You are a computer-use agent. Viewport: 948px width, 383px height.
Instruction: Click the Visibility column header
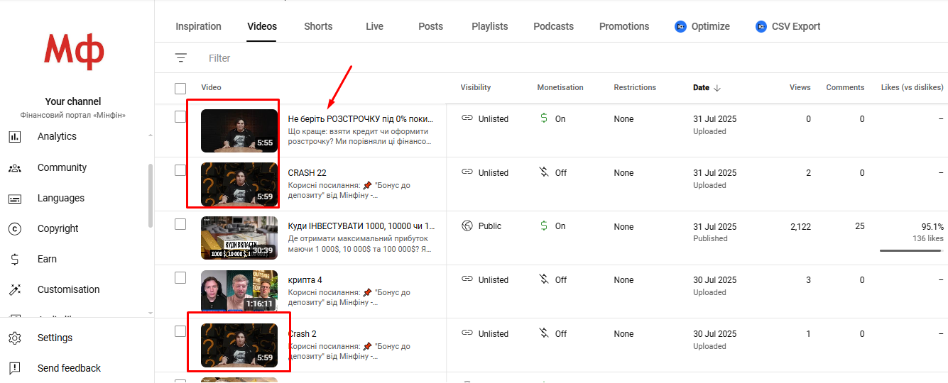pyautogui.click(x=476, y=88)
